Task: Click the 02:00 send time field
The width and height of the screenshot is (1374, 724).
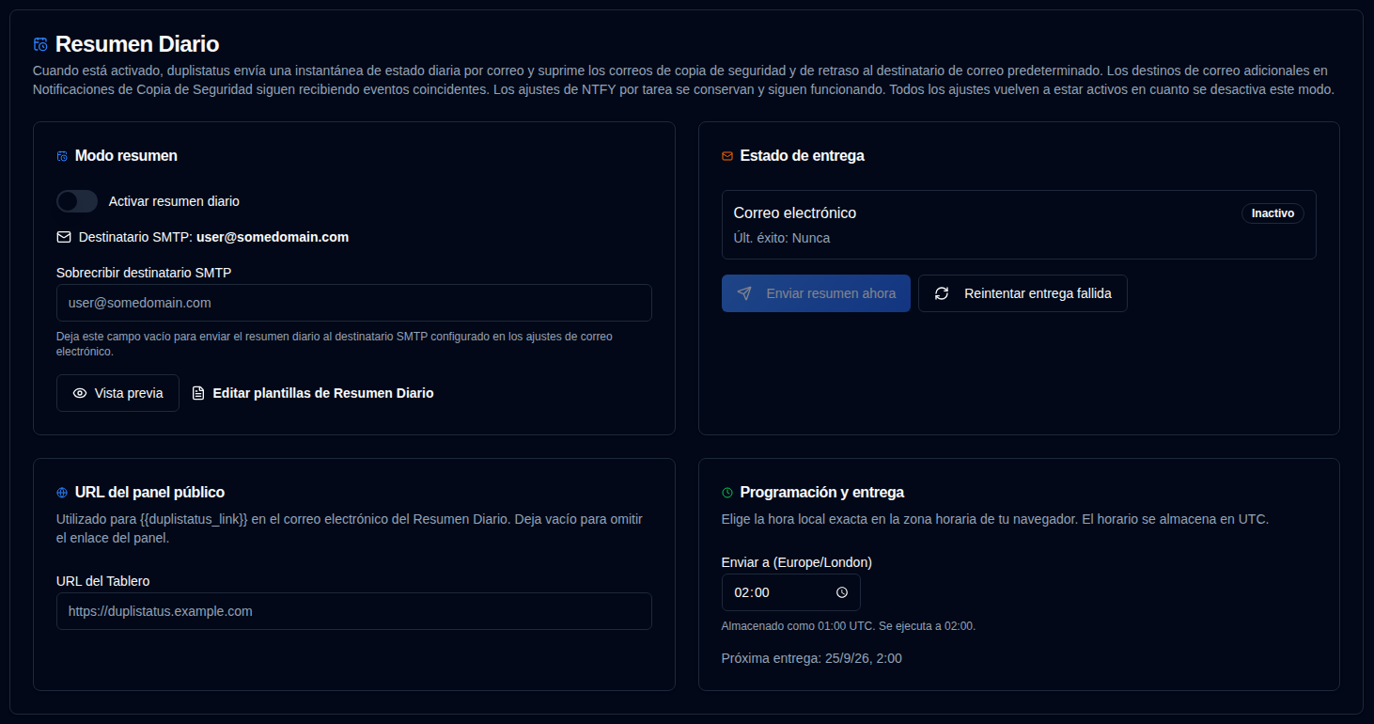Action: pyautogui.click(x=790, y=592)
